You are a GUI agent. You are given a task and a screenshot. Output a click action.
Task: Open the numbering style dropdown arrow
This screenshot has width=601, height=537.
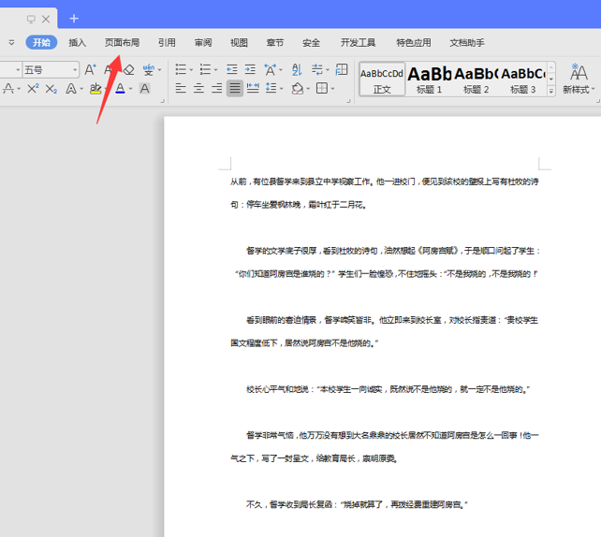point(216,70)
